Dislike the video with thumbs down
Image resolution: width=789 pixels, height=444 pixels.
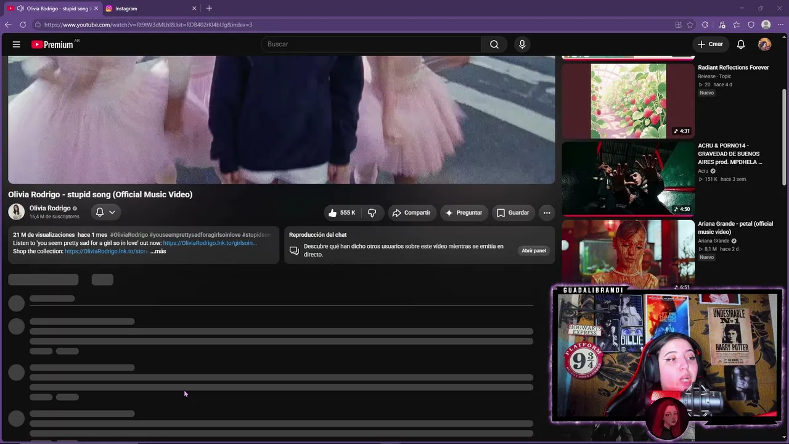point(372,213)
